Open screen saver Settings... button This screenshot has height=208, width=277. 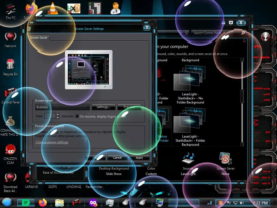103,107
